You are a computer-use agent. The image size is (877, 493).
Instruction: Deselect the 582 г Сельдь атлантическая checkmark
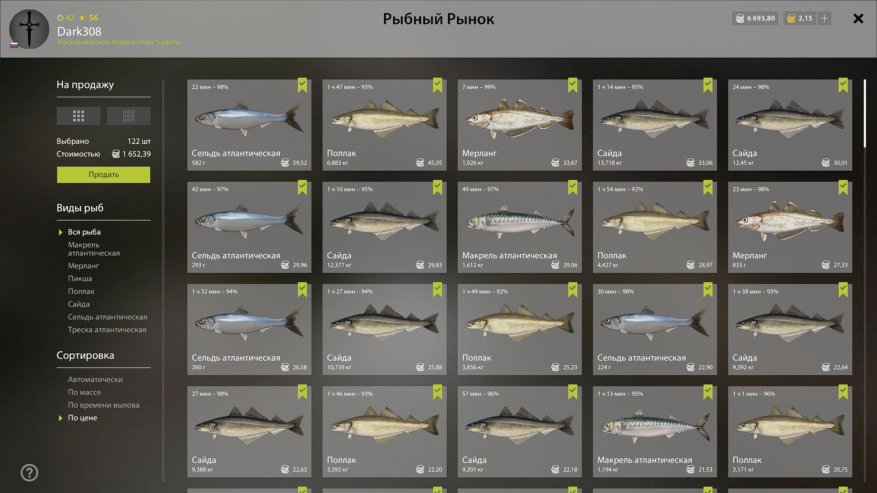click(302, 85)
